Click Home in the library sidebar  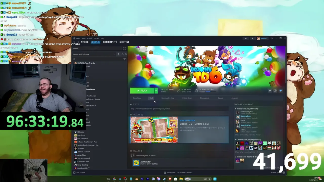tap(75, 48)
